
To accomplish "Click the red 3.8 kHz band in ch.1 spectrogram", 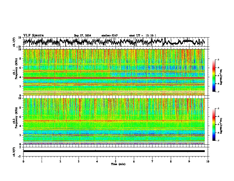I will (x=114, y=78).
